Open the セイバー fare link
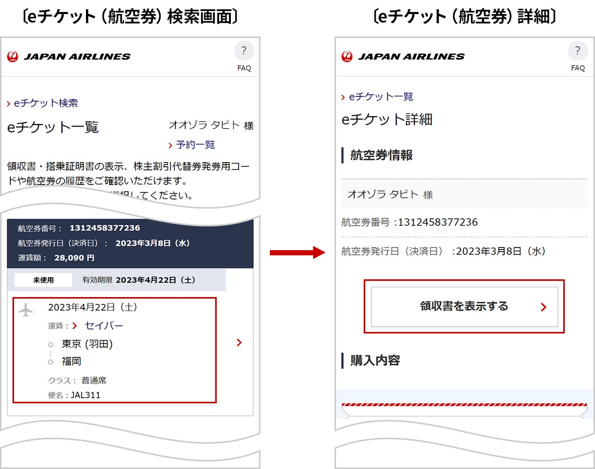The width and height of the screenshot is (595, 469). click(x=104, y=326)
